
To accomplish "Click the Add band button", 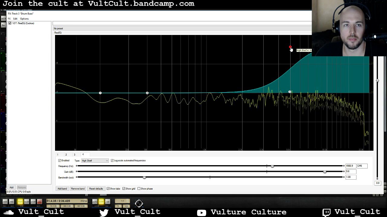I will point(62,189).
